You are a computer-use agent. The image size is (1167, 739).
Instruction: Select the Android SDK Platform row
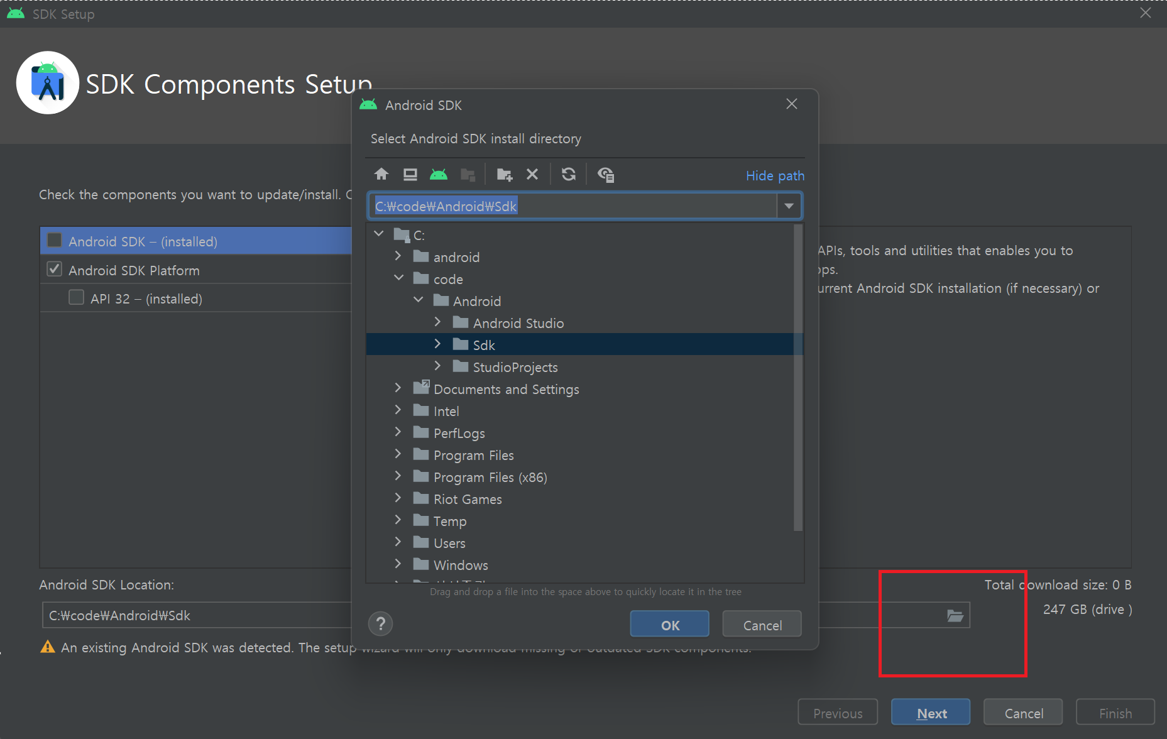click(196, 270)
